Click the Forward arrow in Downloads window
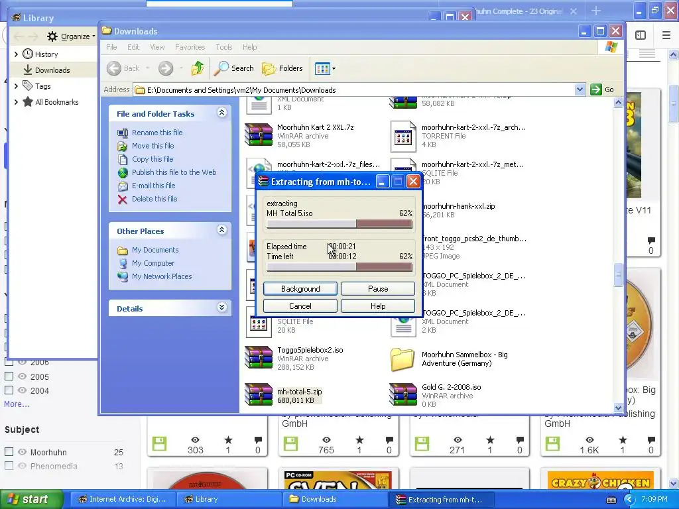 pos(165,68)
